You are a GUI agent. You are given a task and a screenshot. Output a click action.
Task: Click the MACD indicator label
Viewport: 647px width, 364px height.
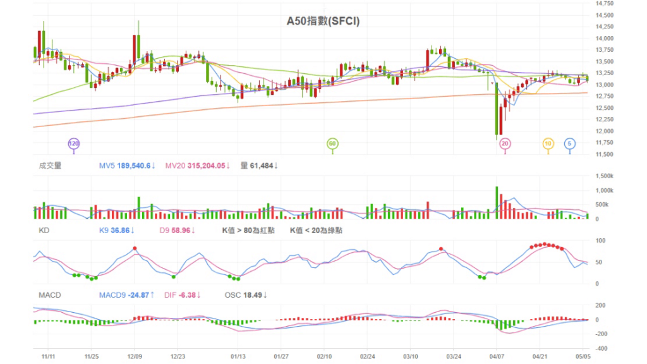pyautogui.click(x=49, y=295)
